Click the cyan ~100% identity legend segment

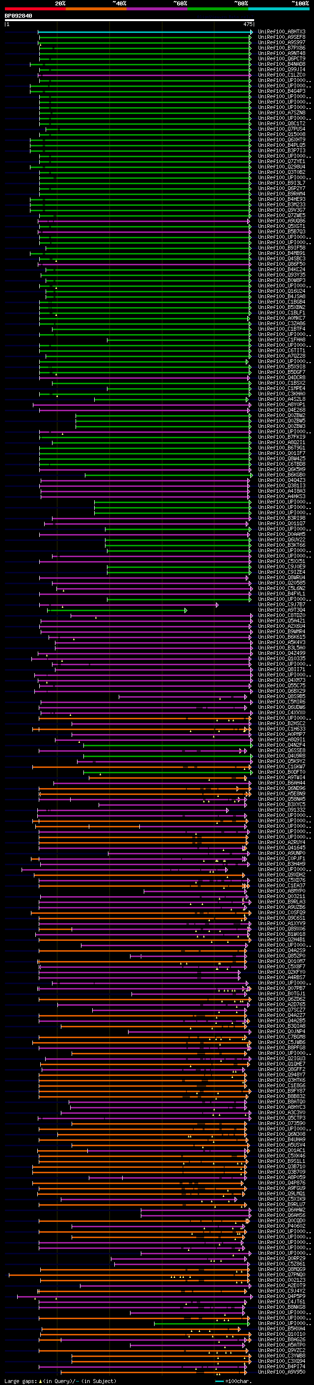point(279,9)
